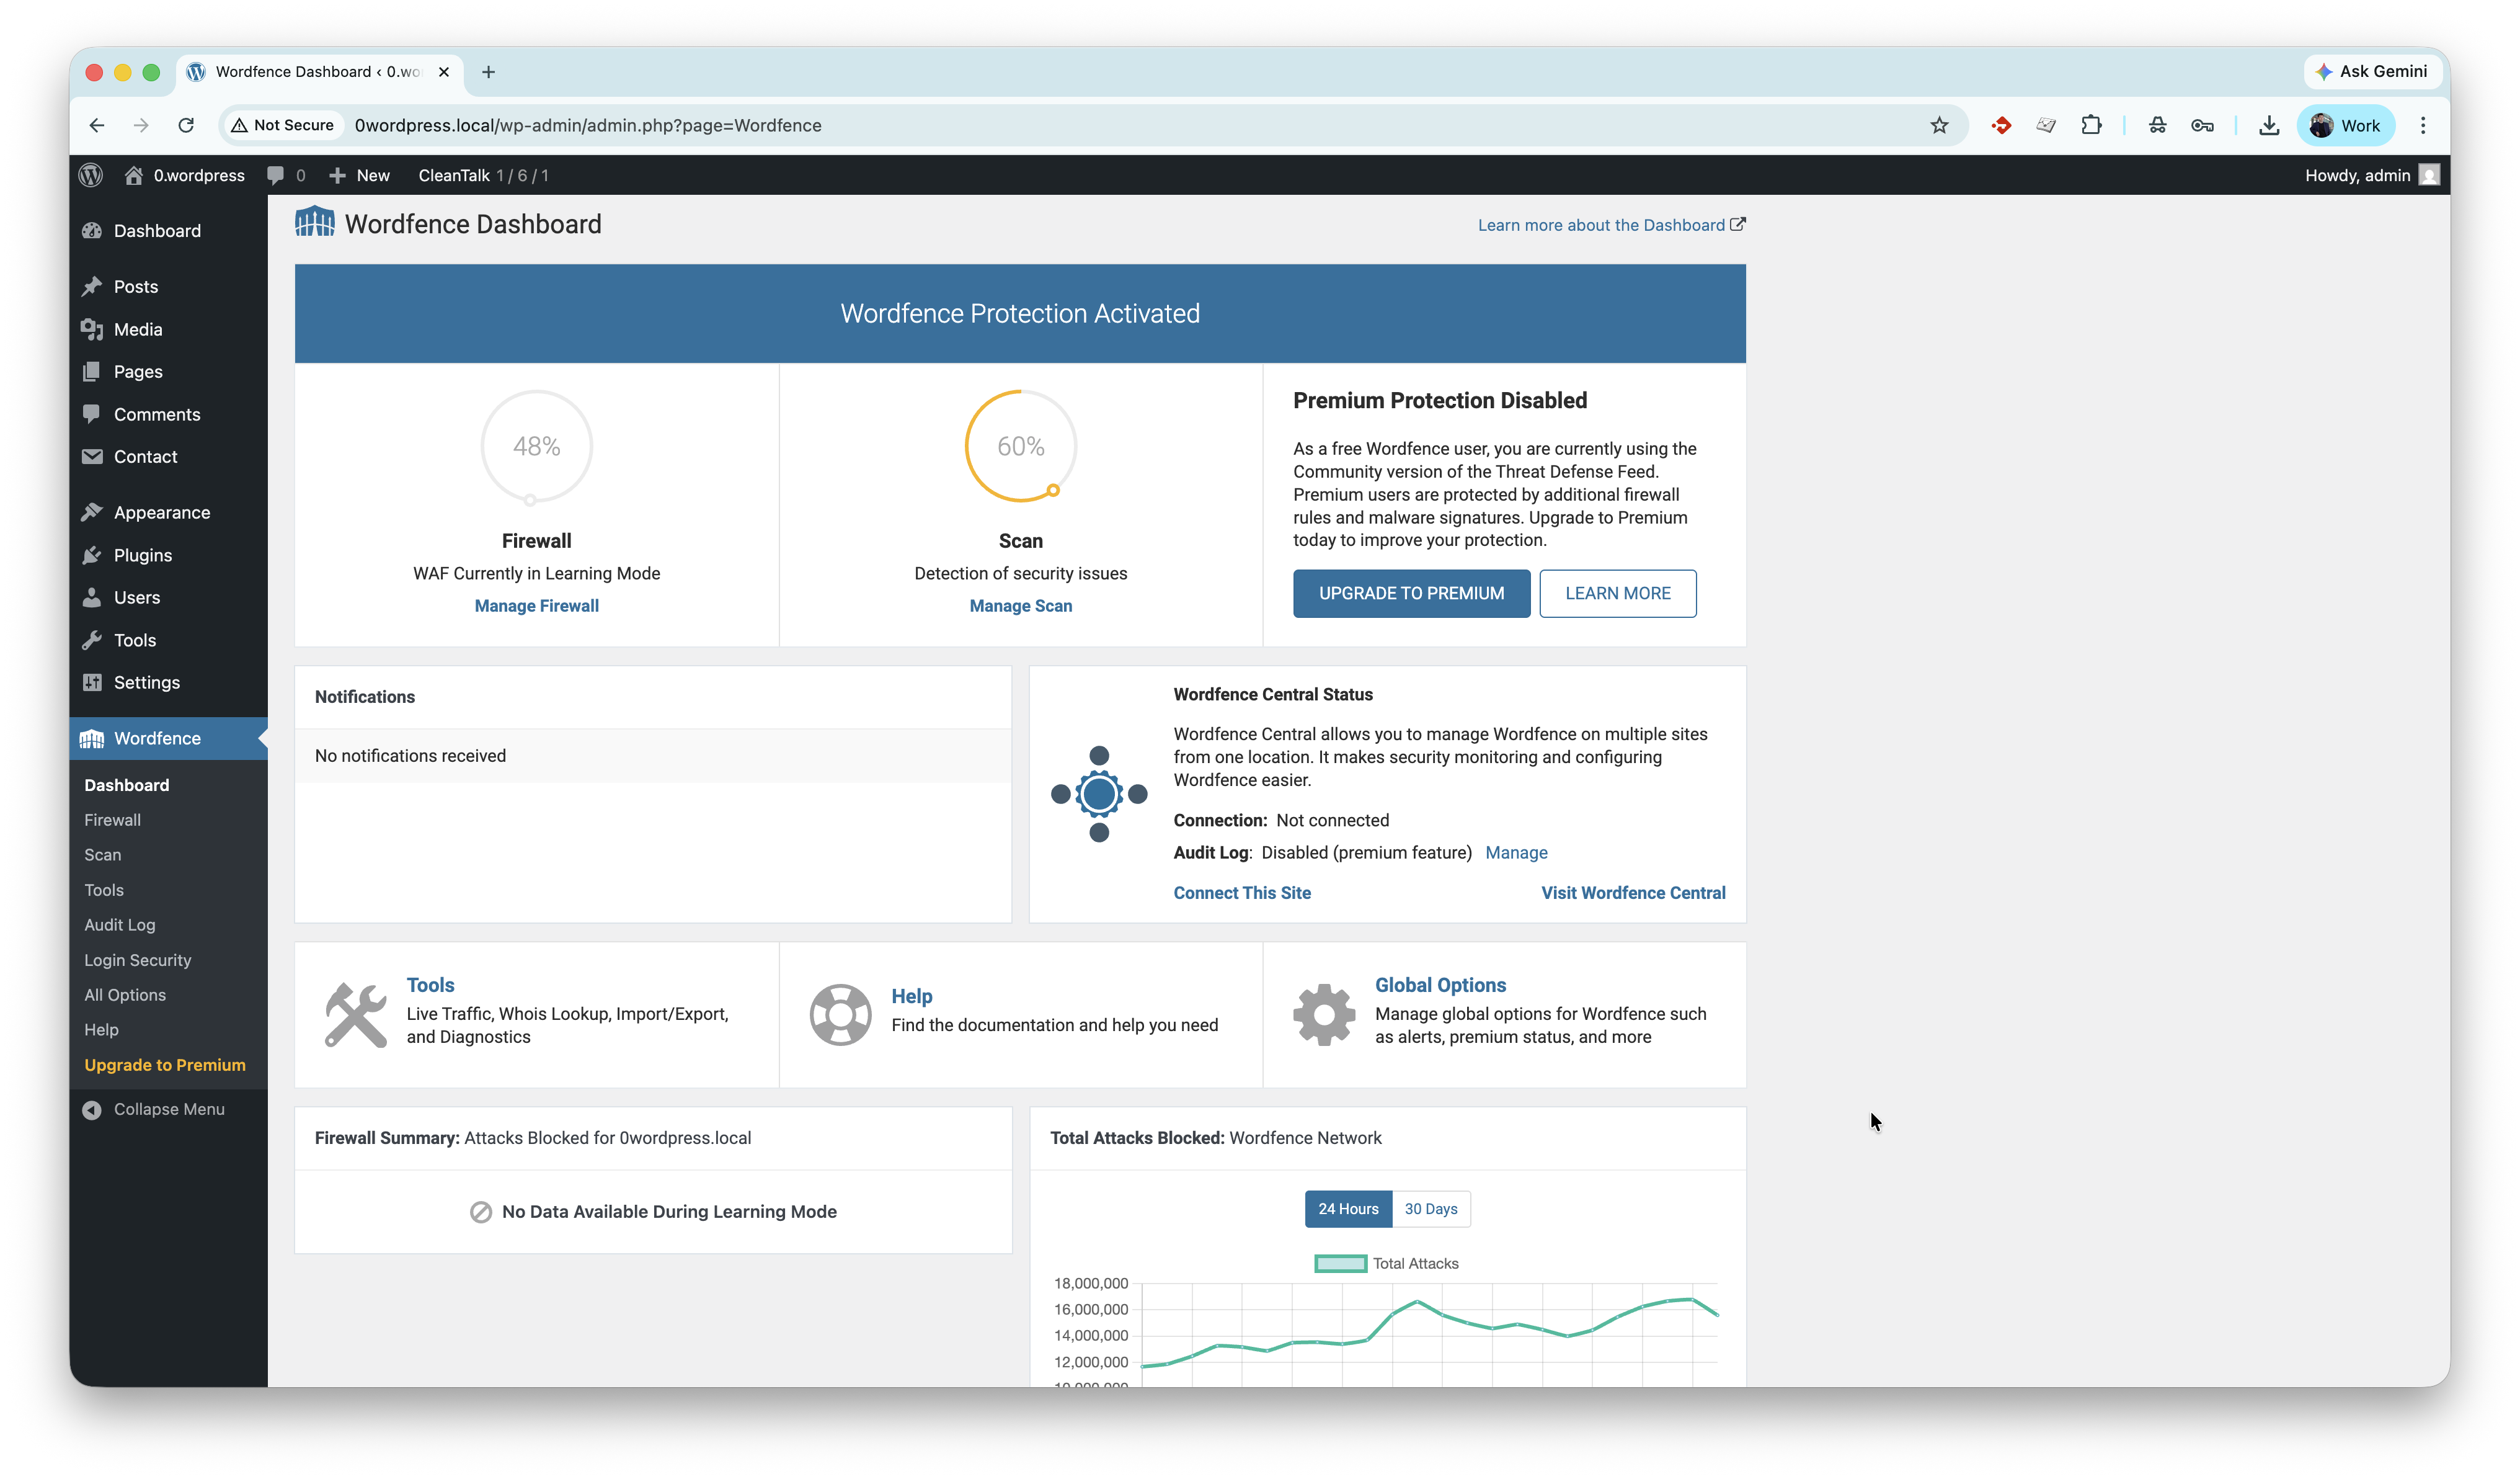Open the Help heading link

911,997
